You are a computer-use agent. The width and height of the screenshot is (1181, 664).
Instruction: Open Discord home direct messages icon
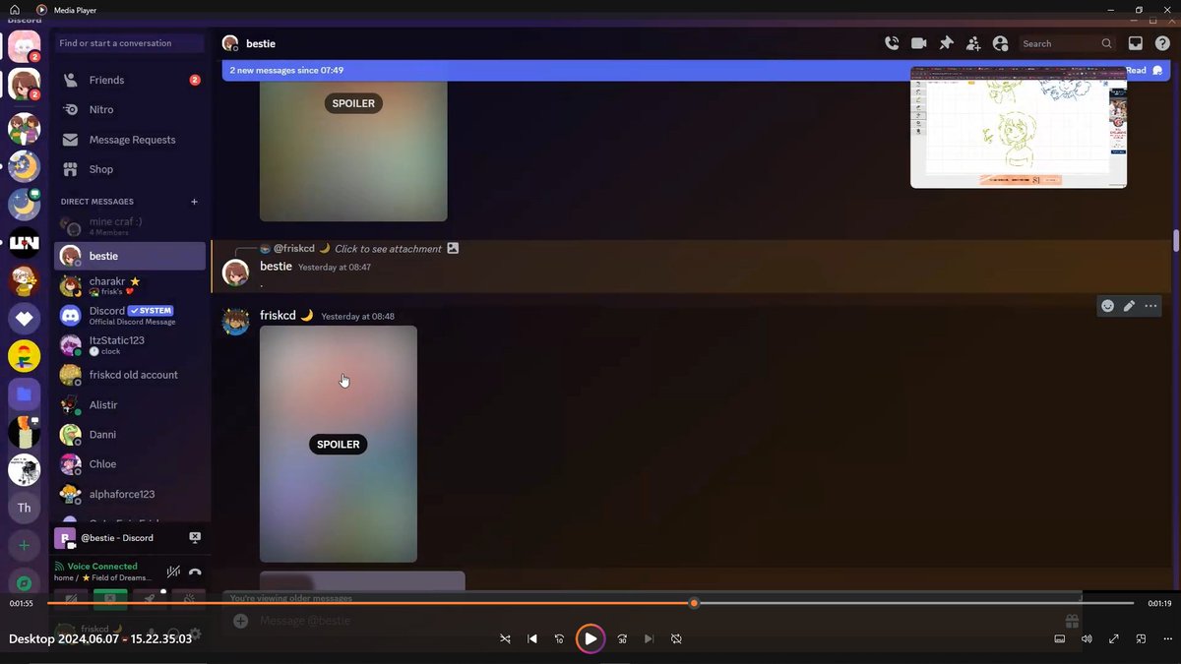click(x=25, y=47)
